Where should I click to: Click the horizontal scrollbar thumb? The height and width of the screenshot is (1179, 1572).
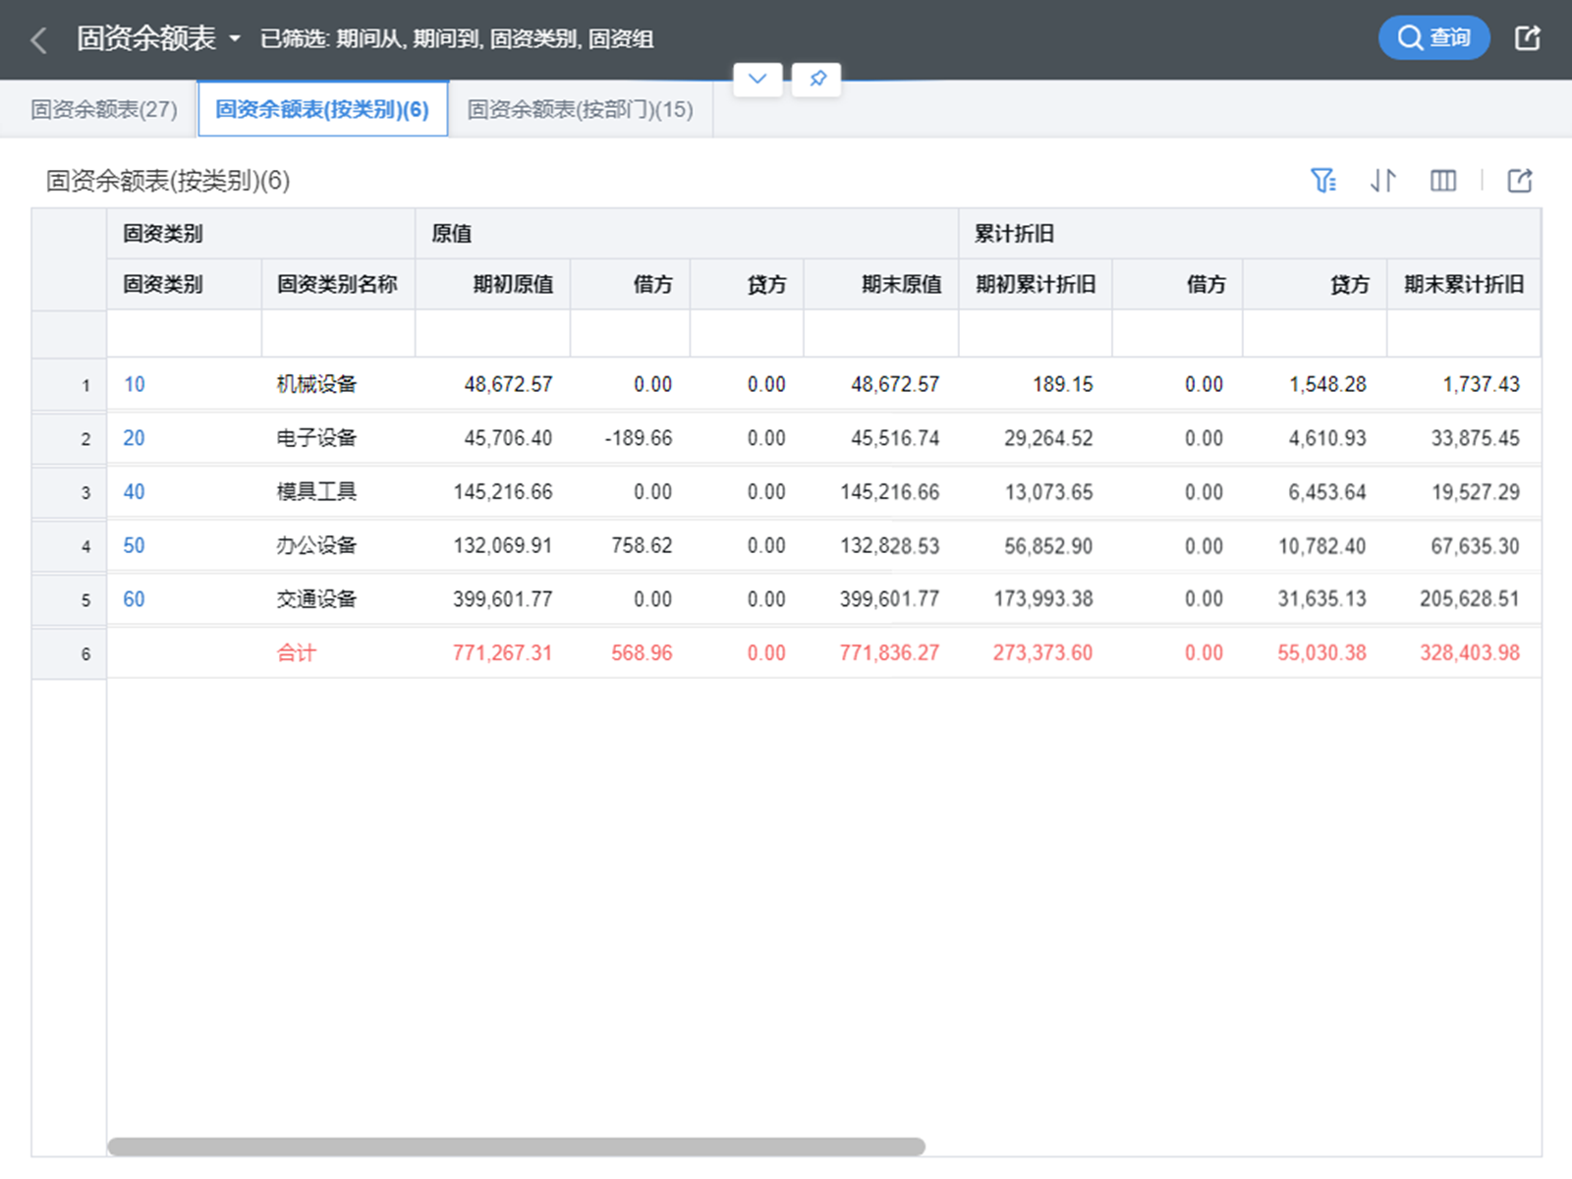click(x=516, y=1147)
